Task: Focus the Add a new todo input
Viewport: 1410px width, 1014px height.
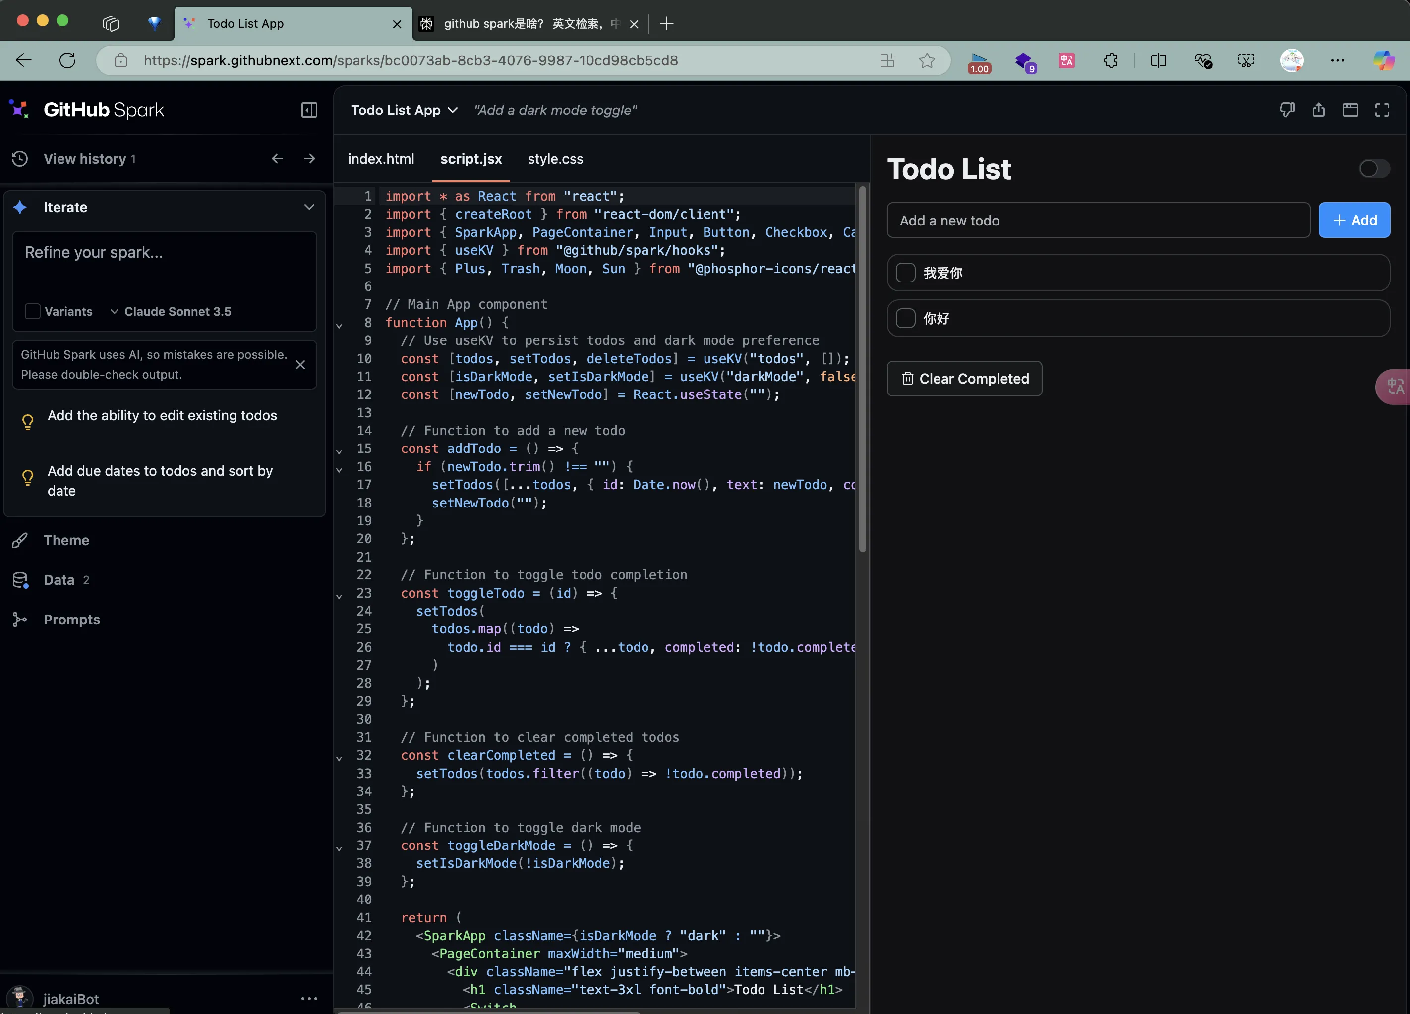Action: (x=1098, y=220)
